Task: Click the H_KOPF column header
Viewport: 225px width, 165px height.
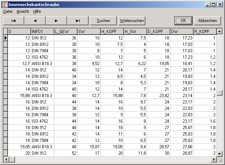Action: tap(112, 31)
